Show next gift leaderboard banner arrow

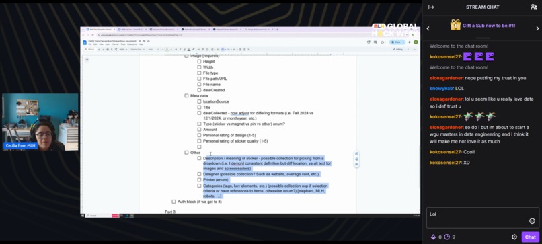click(537, 28)
